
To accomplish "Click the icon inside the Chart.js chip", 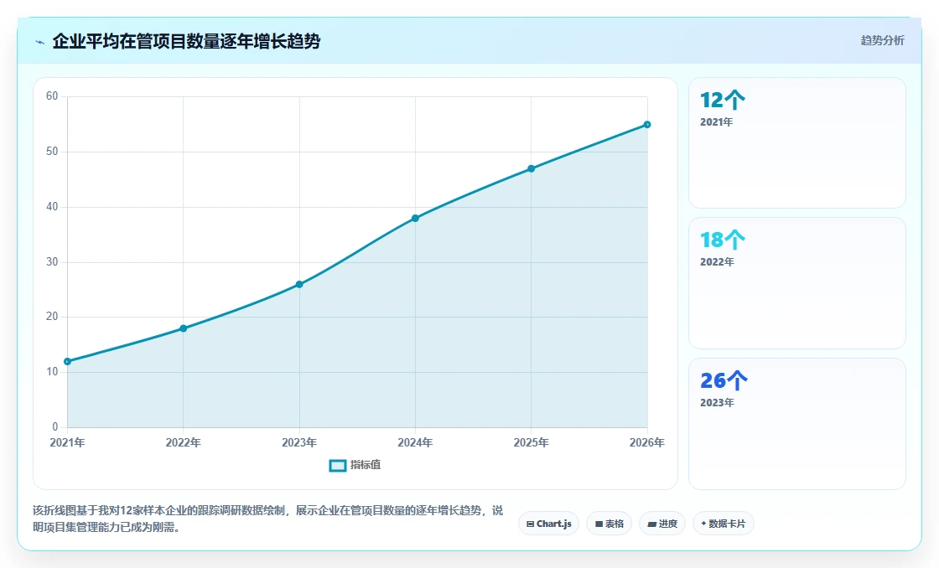I will point(530,524).
